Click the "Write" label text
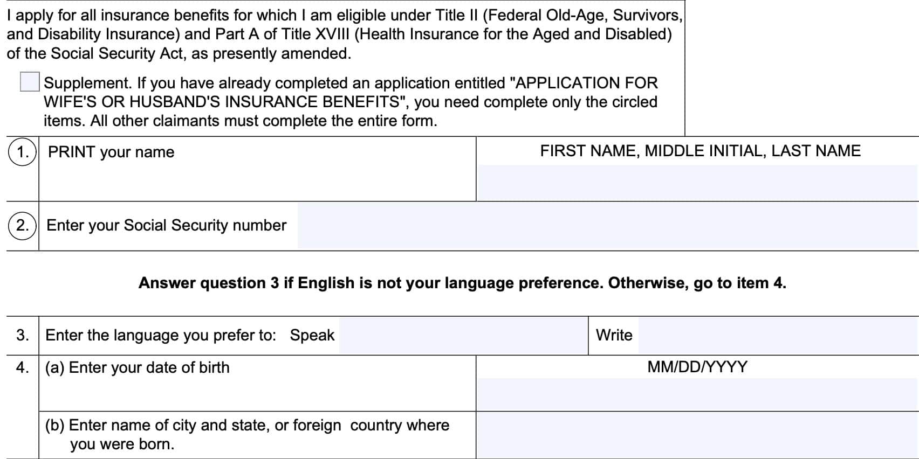The height and width of the screenshot is (459, 919). coord(614,335)
